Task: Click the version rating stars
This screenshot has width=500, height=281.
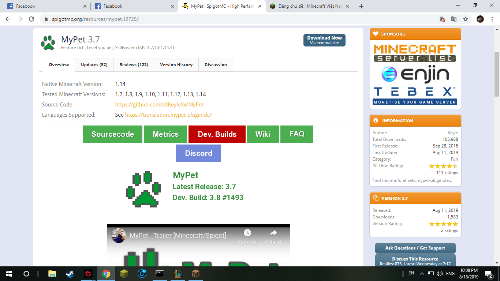Action: pyautogui.click(x=443, y=224)
